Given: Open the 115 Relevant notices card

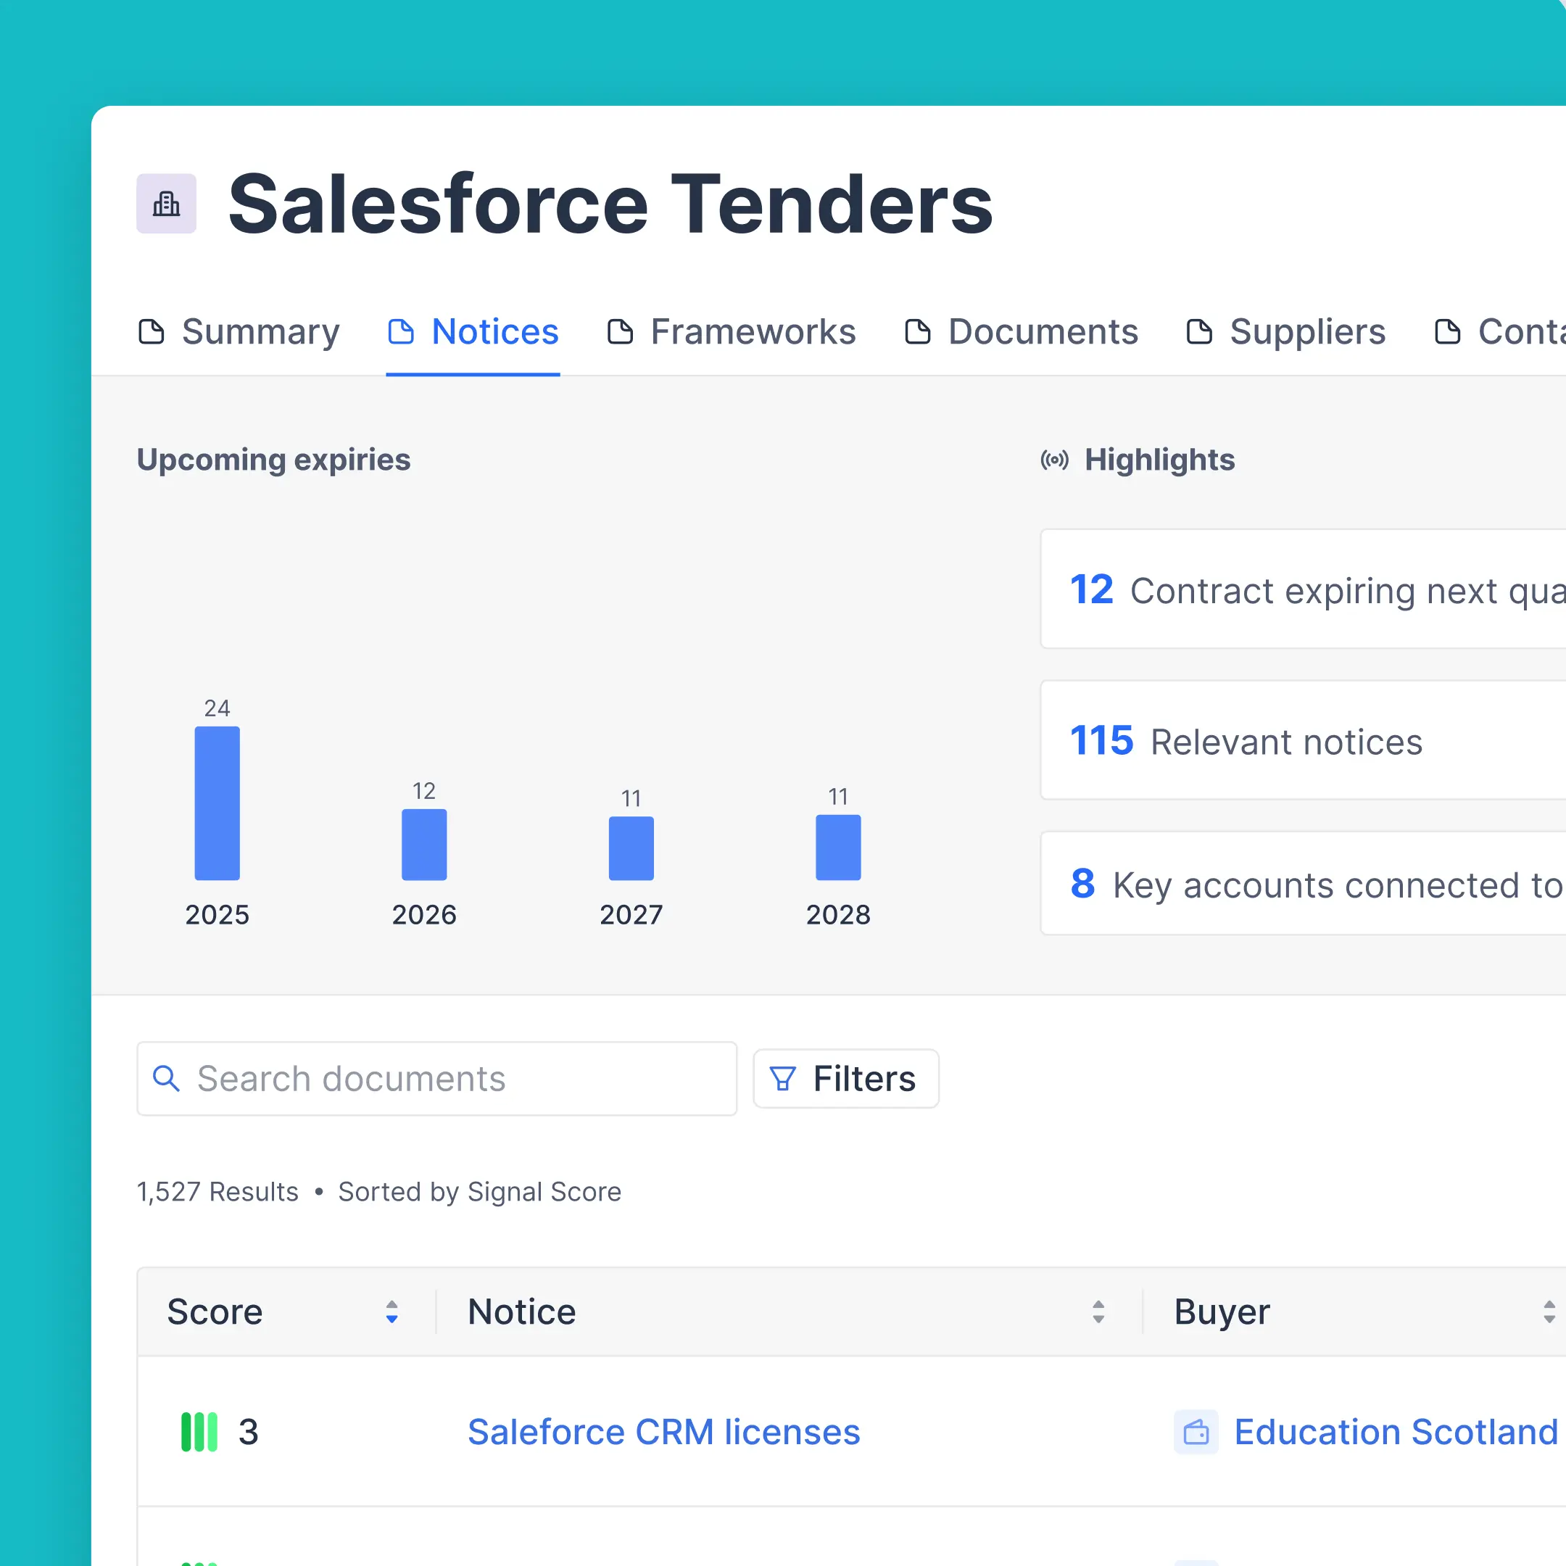Looking at the screenshot, I should pyautogui.click(x=1304, y=740).
